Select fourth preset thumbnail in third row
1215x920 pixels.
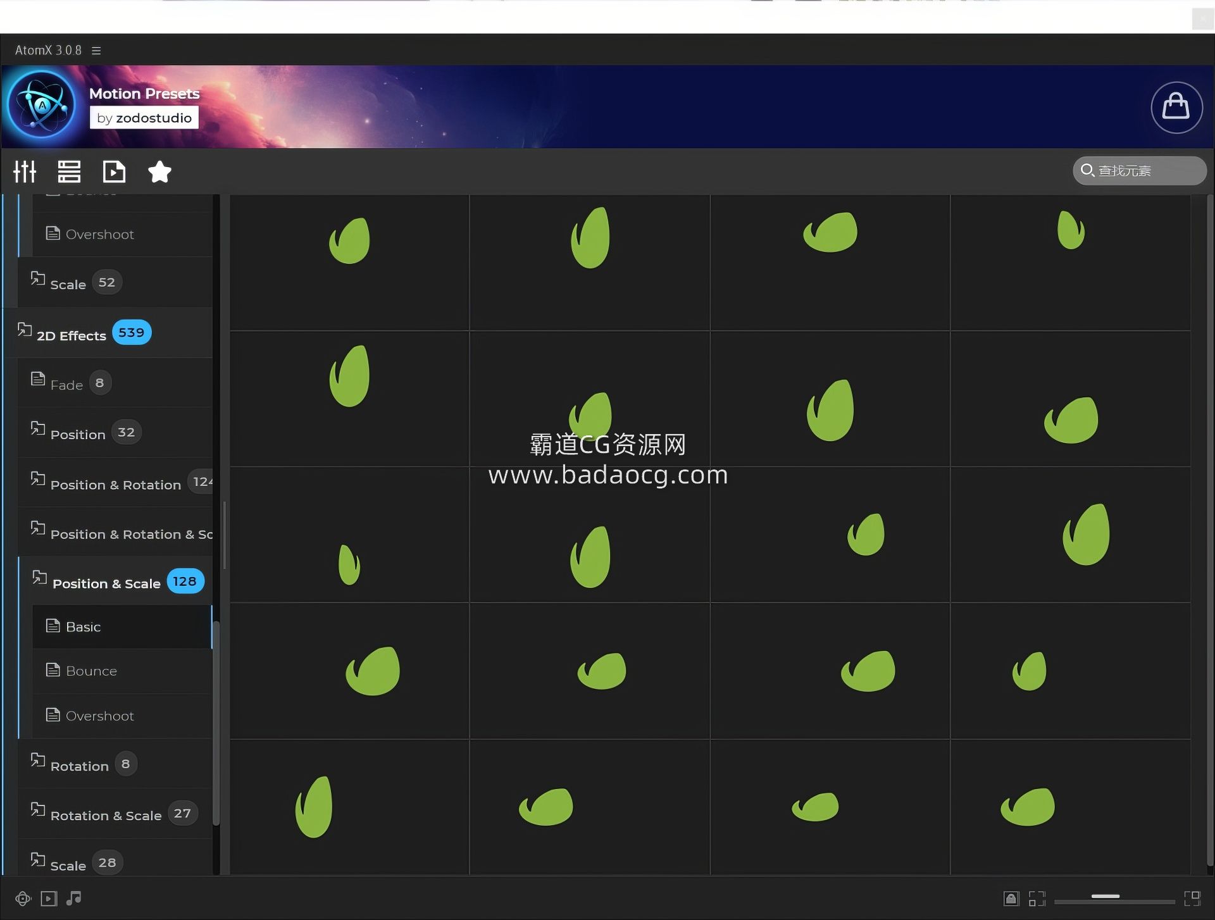1071,535
